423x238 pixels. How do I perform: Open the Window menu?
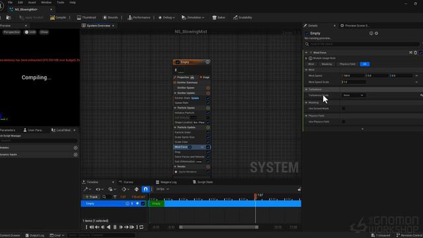click(46, 3)
